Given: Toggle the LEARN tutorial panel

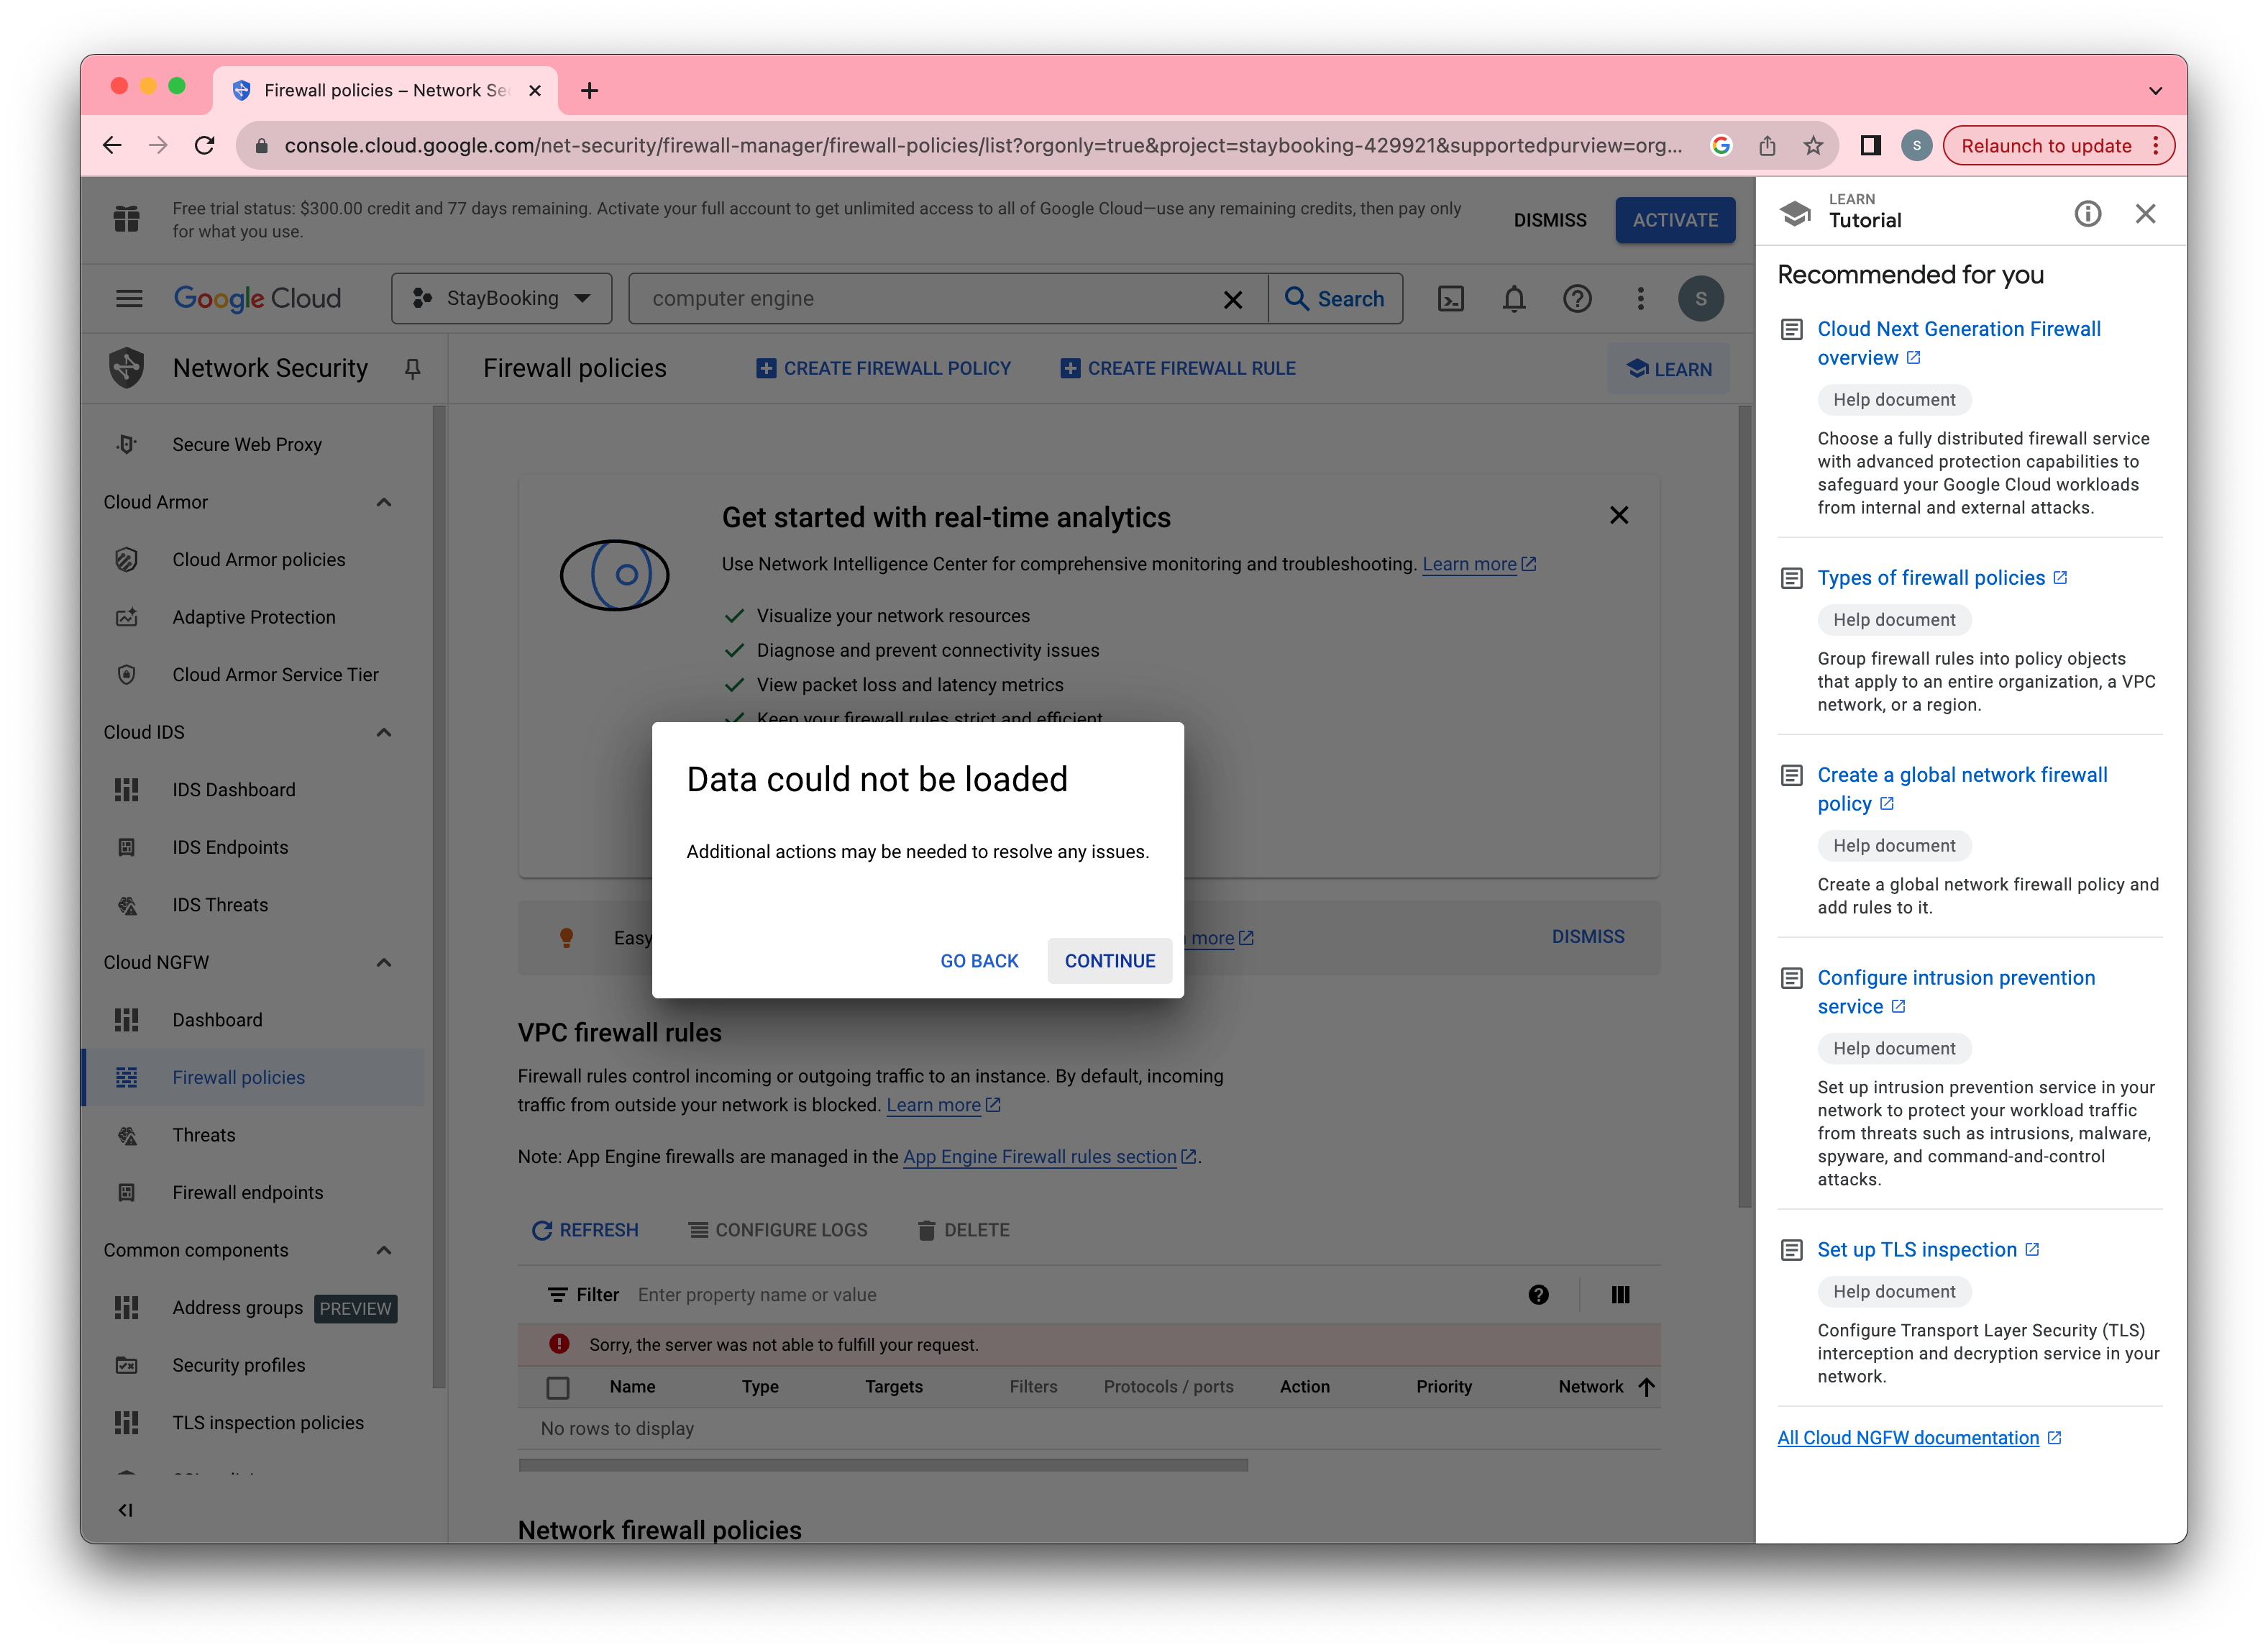Looking at the screenshot, I should click(1668, 369).
